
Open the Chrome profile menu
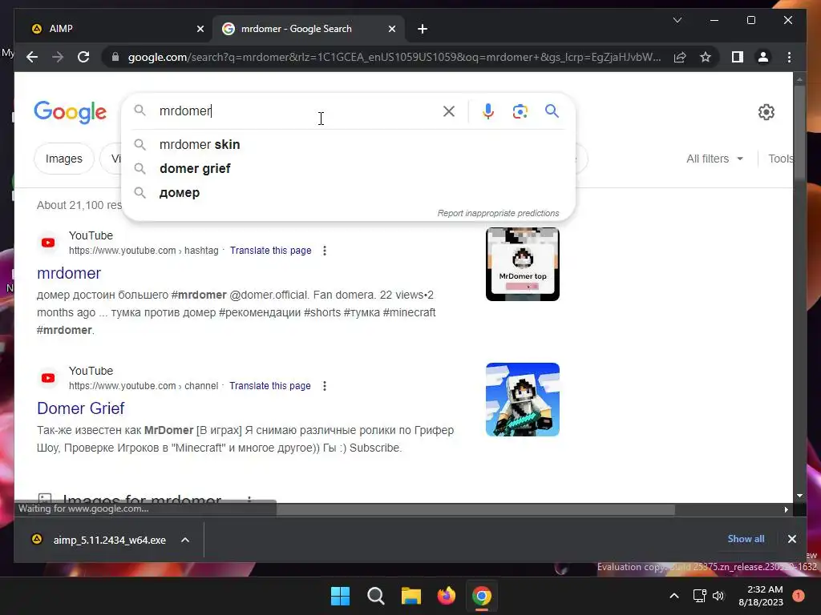pos(763,57)
